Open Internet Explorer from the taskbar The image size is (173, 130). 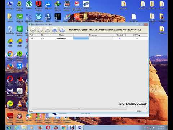tap(17, 127)
